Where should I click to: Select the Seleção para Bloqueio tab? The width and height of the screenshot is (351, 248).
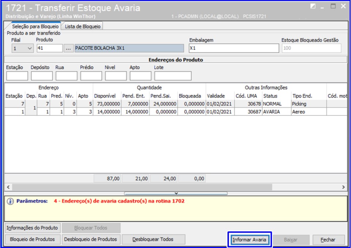pos(35,26)
